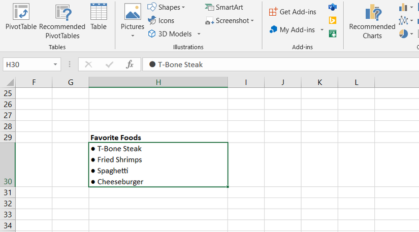This screenshot has width=419, height=232.
Task: Open the Name Box dropdown arrow
Action: [x=55, y=64]
